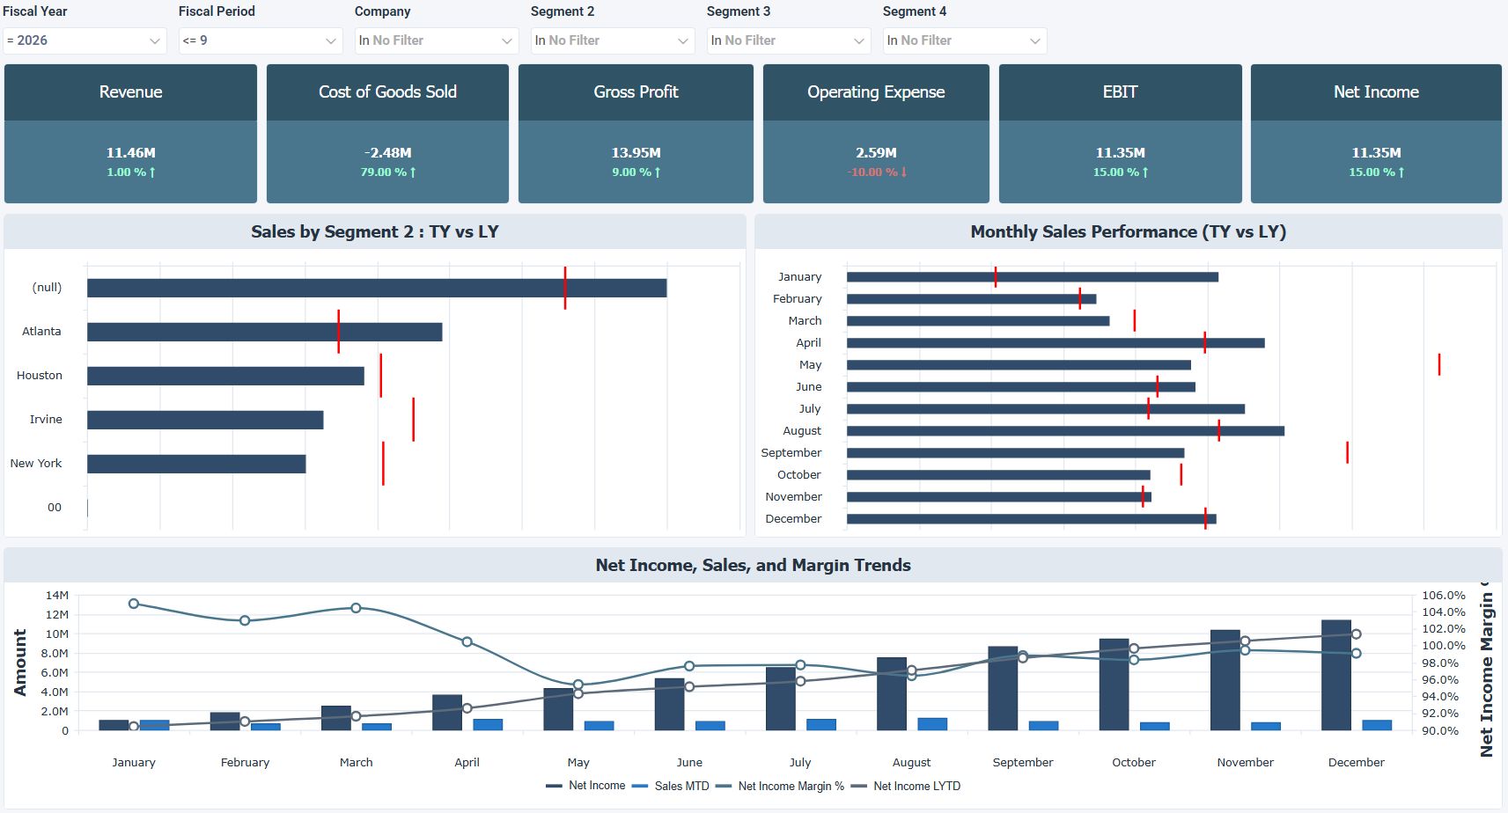Viewport: 1508px width, 813px height.
Task: Click the 79.00 % change on Cost of Goods Sold card
Action: [388, 172]
